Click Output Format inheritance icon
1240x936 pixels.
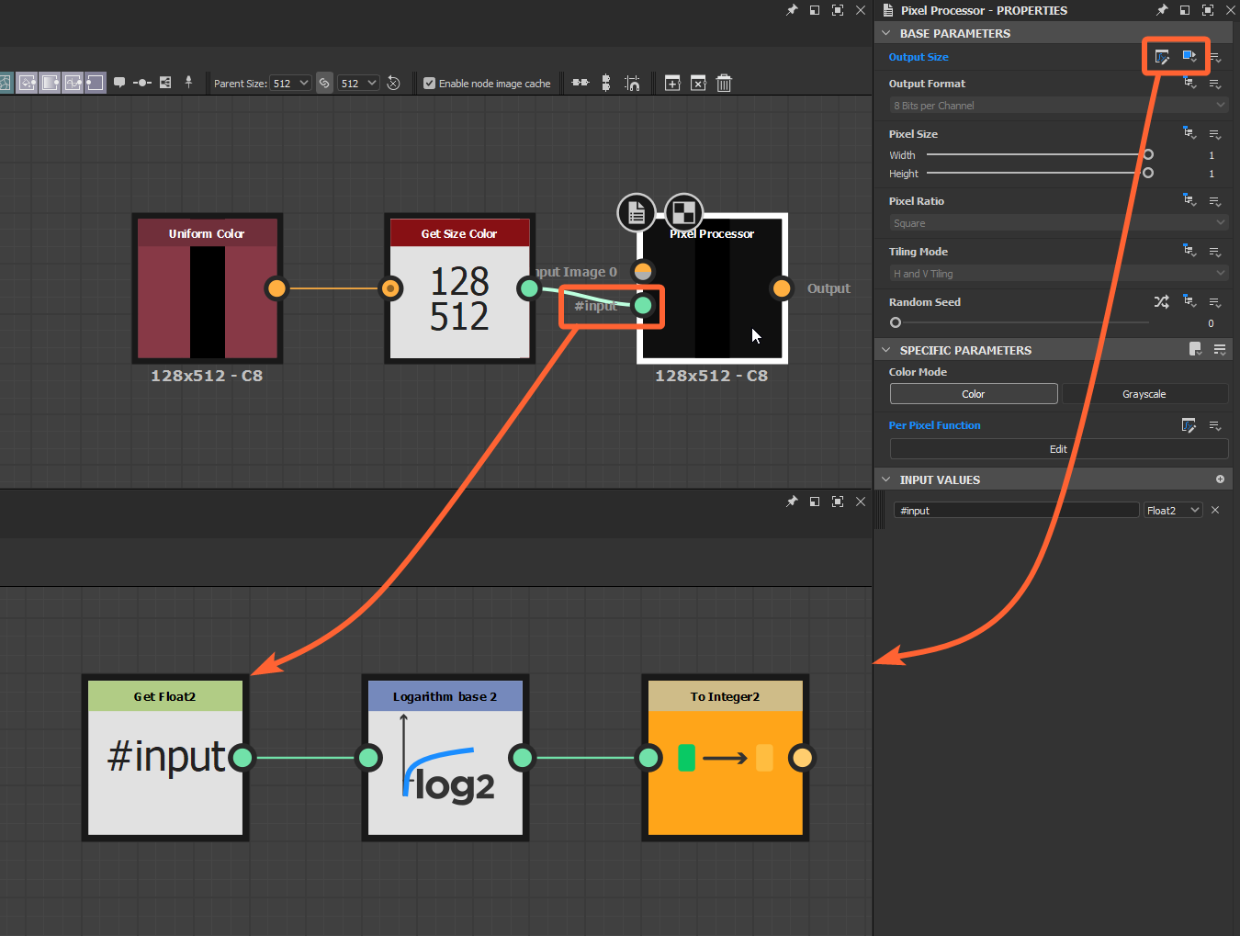click(x=1190, y=84)
